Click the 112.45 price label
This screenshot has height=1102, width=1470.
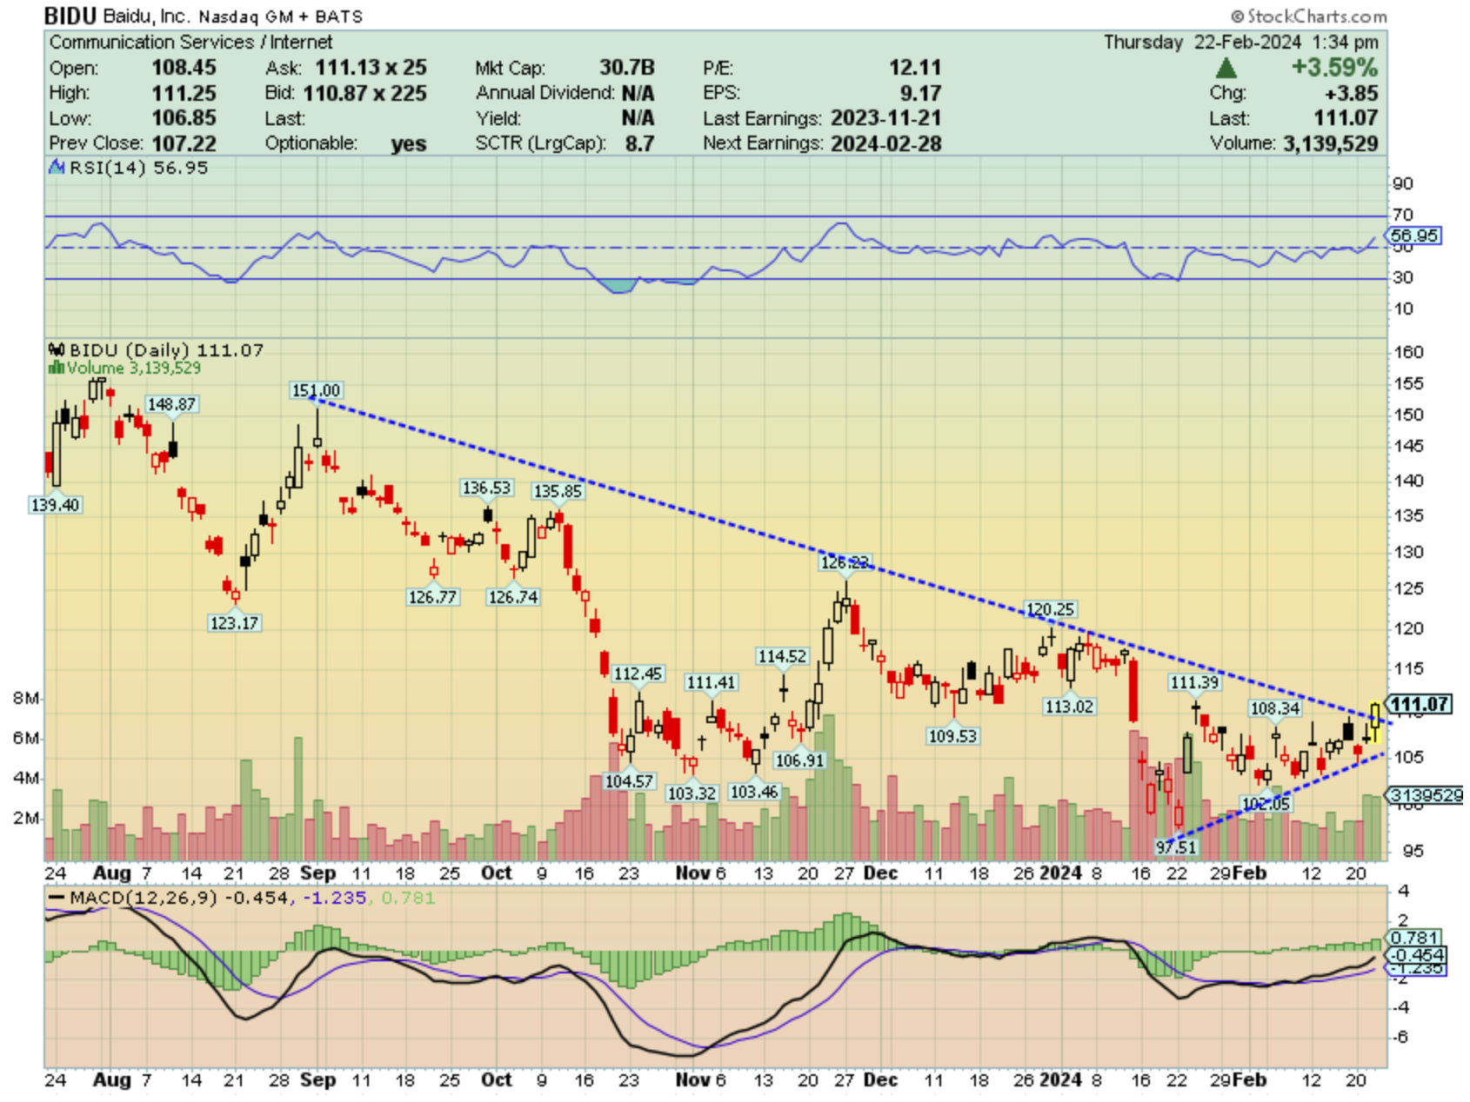(x=638, y=674)
